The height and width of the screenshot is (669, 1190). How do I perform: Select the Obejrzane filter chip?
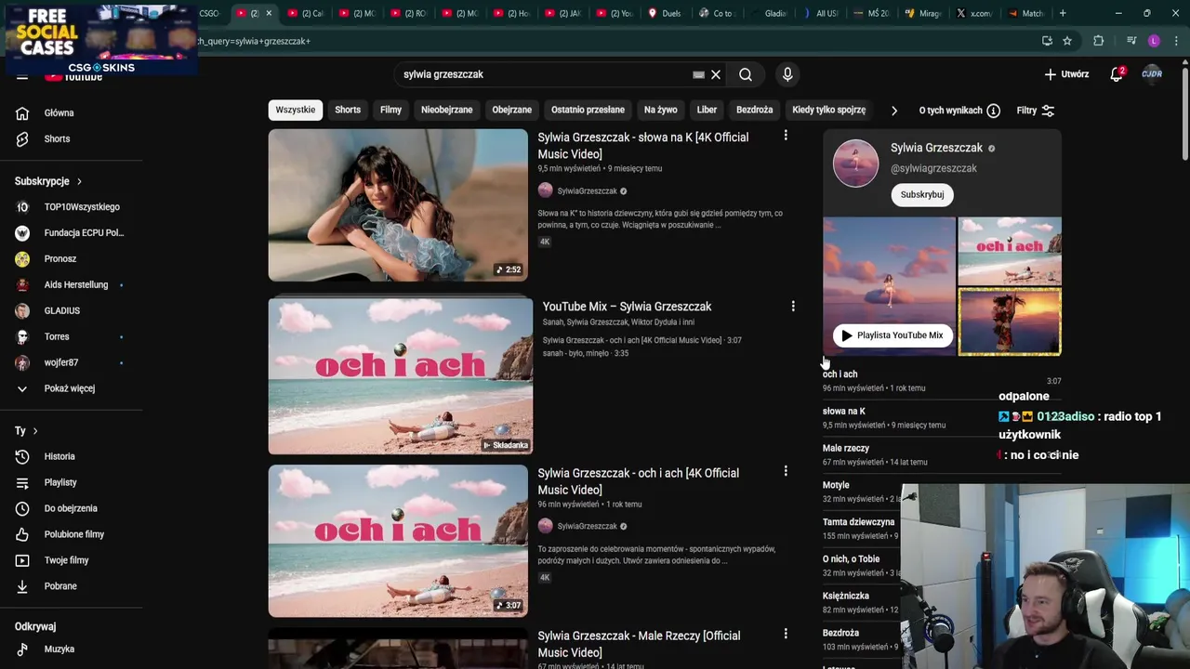[x=511, y=110]
